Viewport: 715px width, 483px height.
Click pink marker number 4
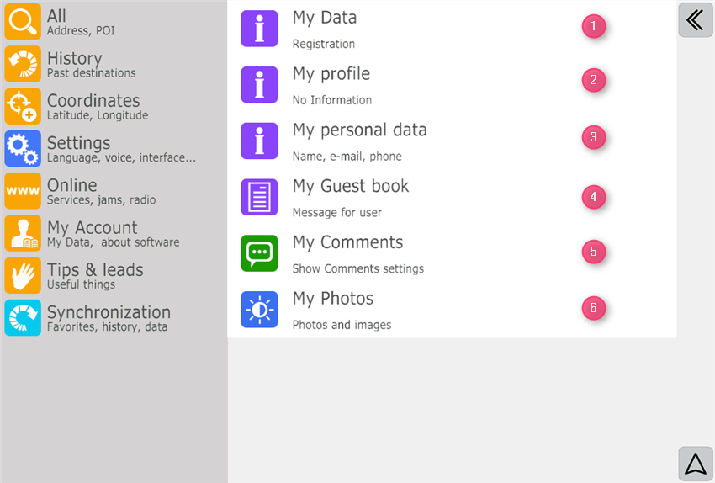click(x=593, y=198)
